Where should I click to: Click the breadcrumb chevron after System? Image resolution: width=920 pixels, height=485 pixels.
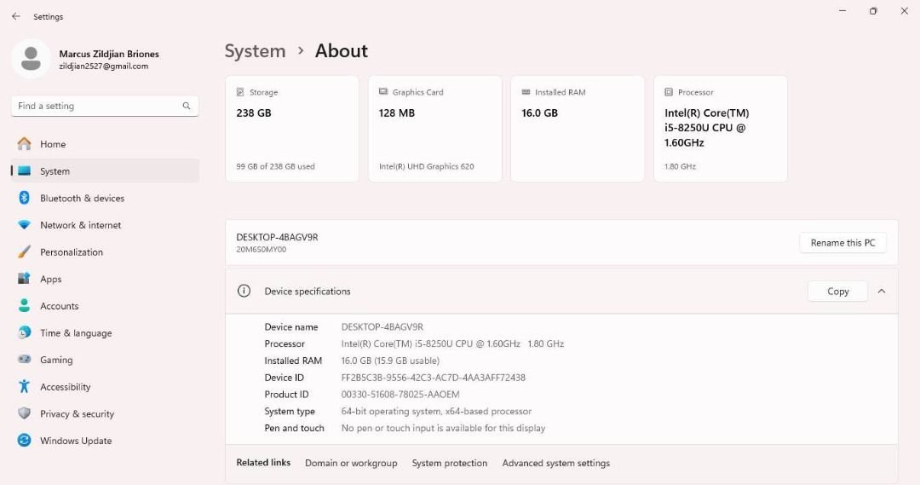[x=301, y=51]
